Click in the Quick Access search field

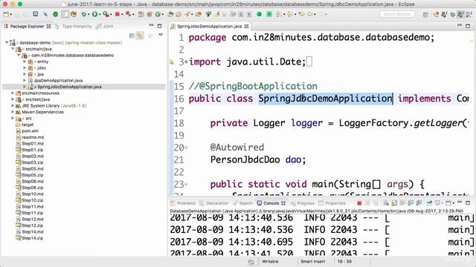pyautogui.click(x=396, y=14)
